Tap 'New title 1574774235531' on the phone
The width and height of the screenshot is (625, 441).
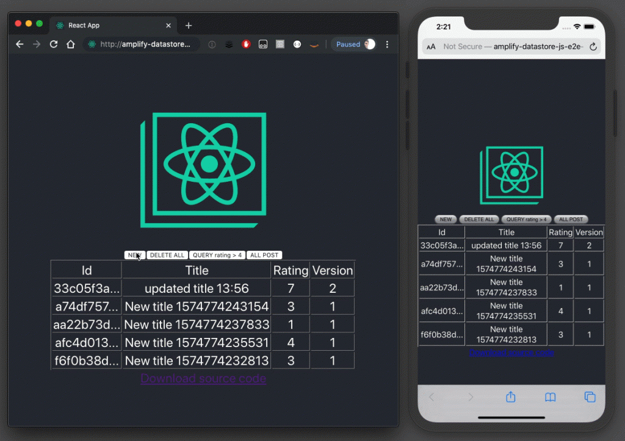tap(506, 310)
